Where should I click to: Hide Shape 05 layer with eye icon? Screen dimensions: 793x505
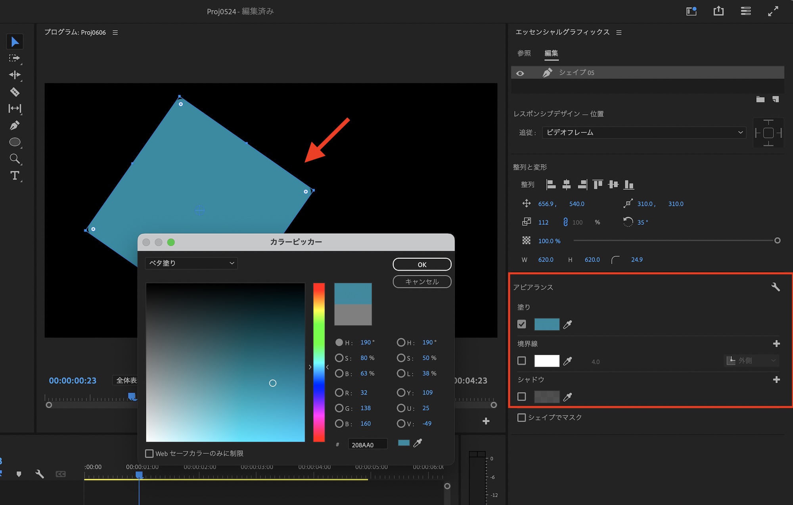click(520, 73)
